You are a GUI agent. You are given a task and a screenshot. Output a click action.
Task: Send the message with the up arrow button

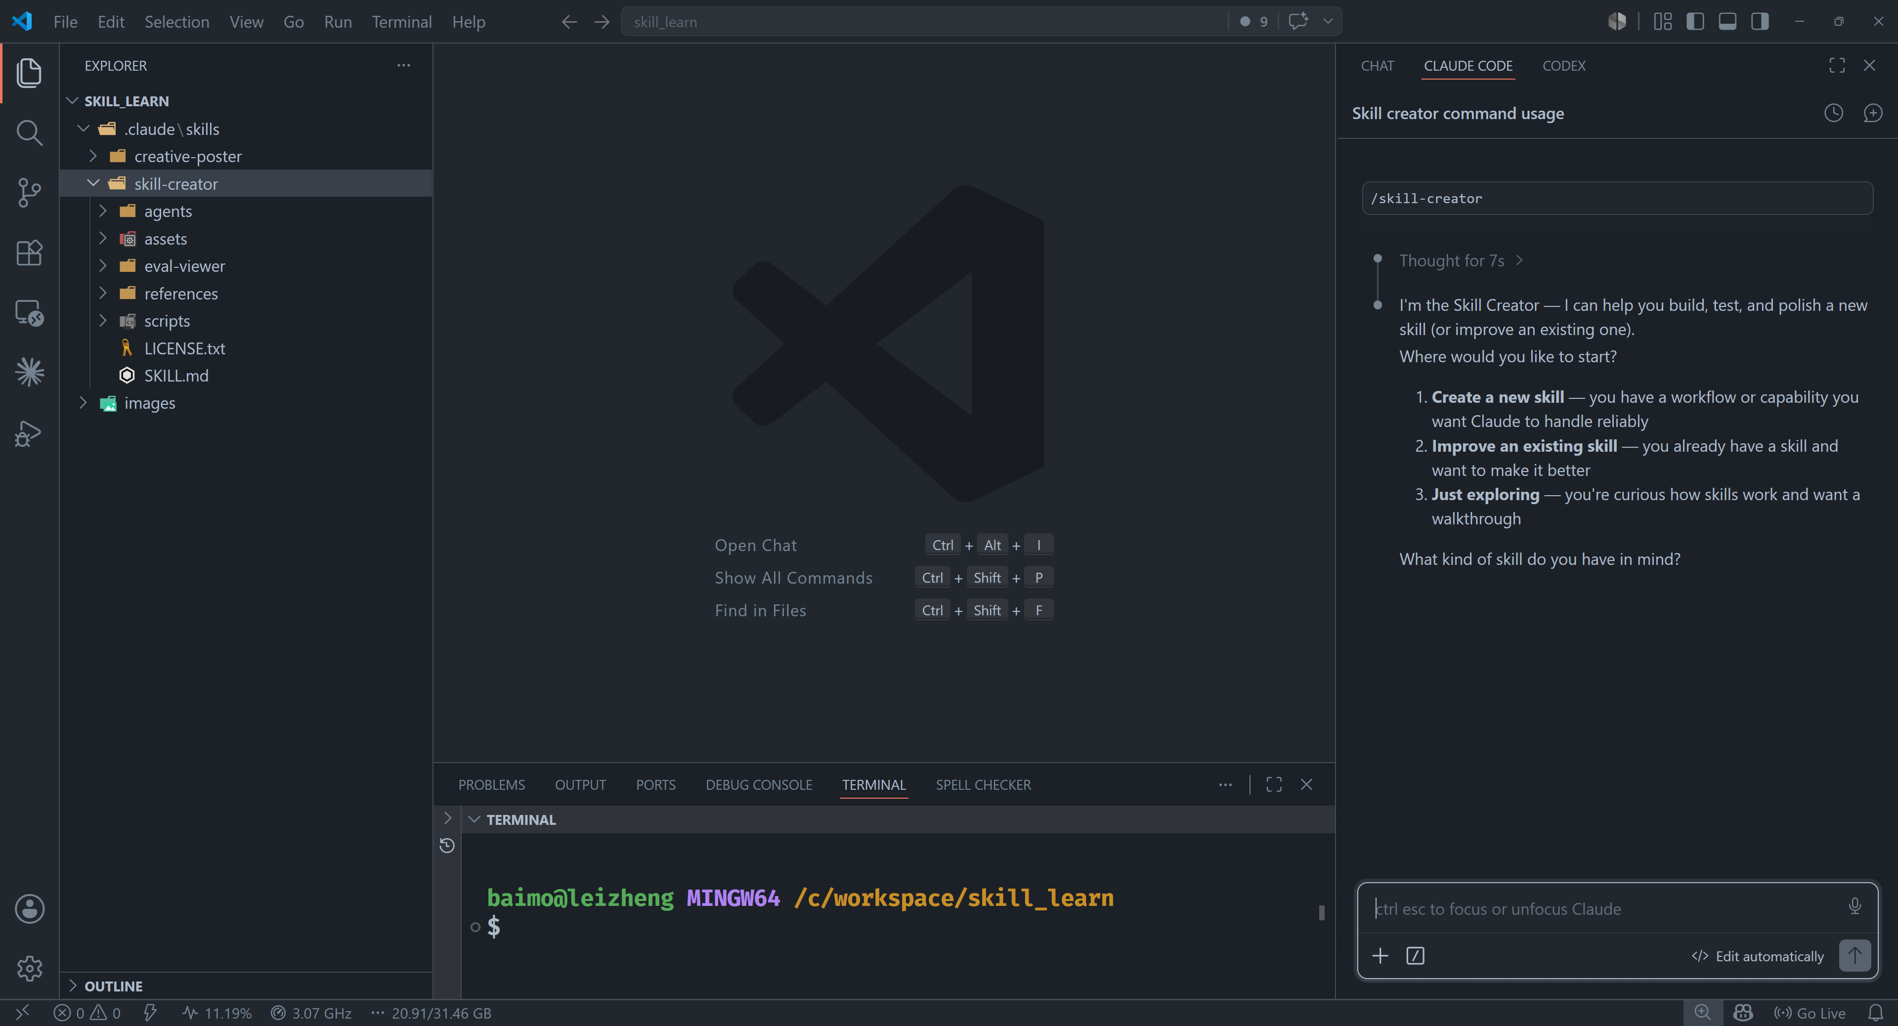(1855, 955)
